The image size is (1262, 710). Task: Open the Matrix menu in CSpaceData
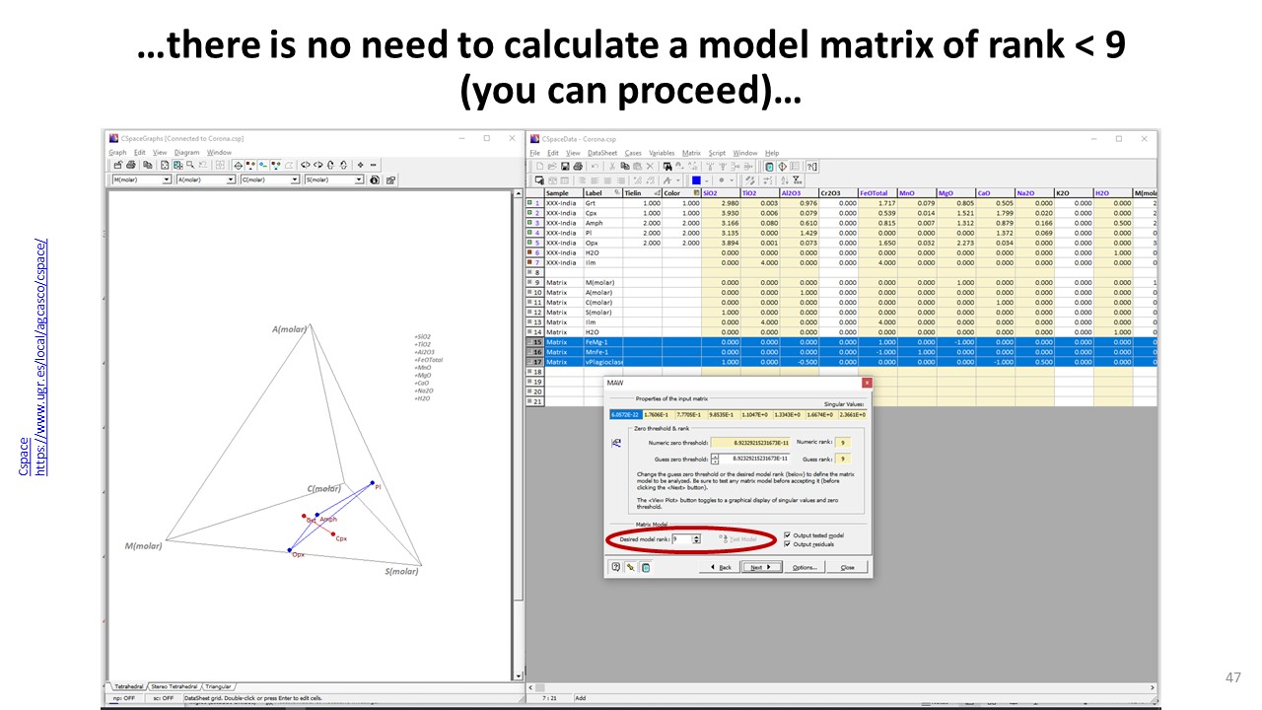click(691, 153)
